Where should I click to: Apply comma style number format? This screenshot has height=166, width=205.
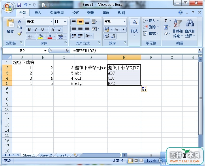pyautogui.click(x=123, y=29)
